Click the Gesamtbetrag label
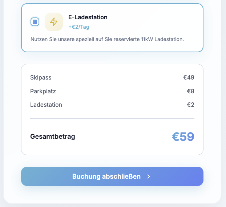Screen dimensions: 226x207 click(x=53, y=137)
